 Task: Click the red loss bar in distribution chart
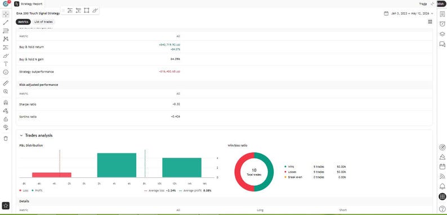pyautogui.click(x=52, y=175)
